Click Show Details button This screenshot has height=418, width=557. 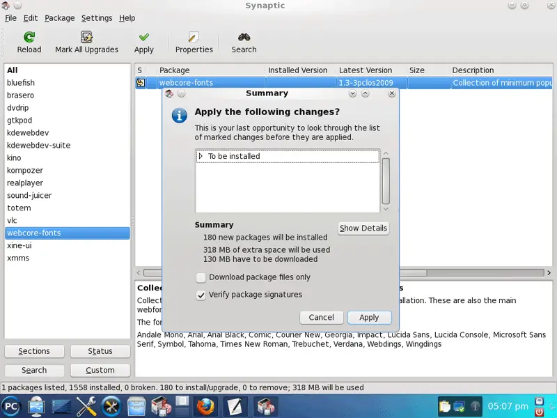coord(363,229)
